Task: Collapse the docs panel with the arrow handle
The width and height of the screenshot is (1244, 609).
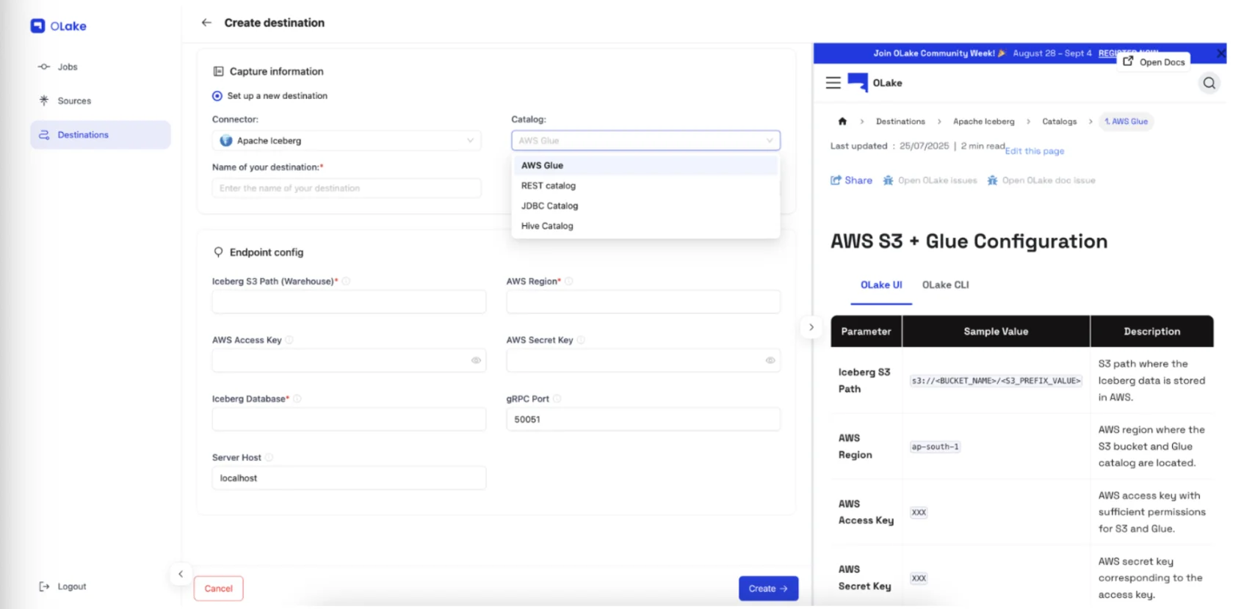Action: pyautogui.click(x=811, y=327)
